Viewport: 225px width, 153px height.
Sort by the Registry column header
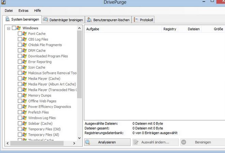coord(170,29)
